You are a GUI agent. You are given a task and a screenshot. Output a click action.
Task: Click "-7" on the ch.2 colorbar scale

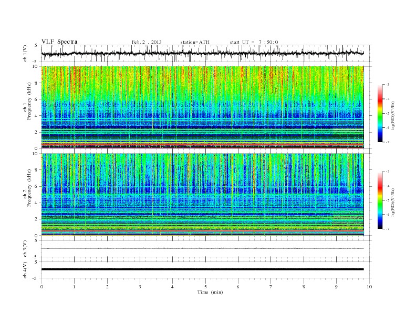pos(388,229)
